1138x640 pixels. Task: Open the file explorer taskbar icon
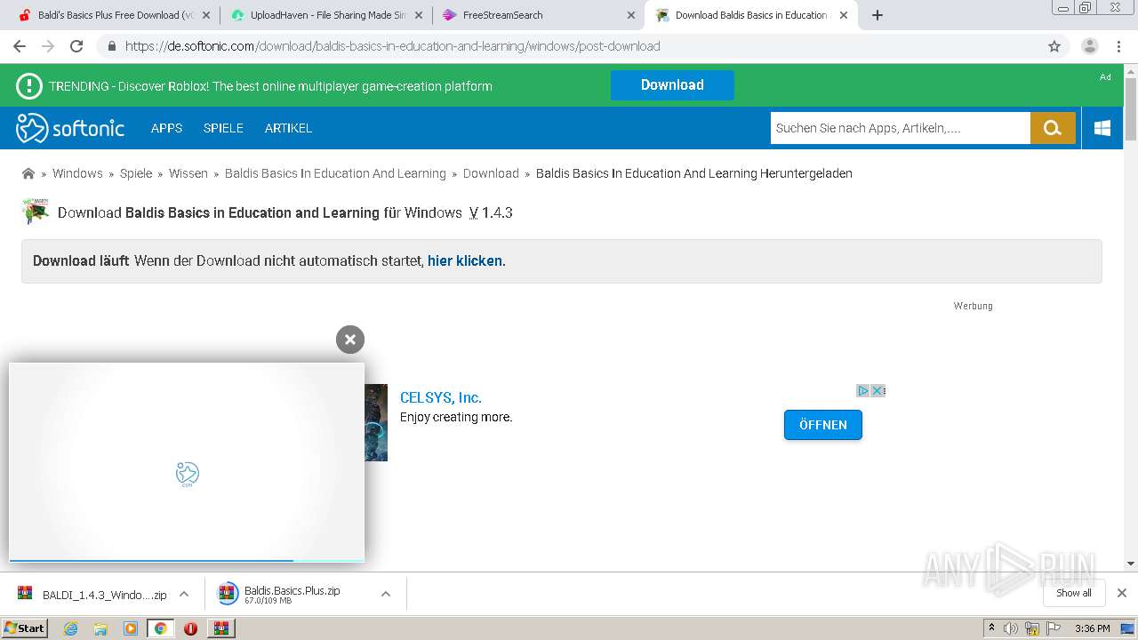[100, 628]
